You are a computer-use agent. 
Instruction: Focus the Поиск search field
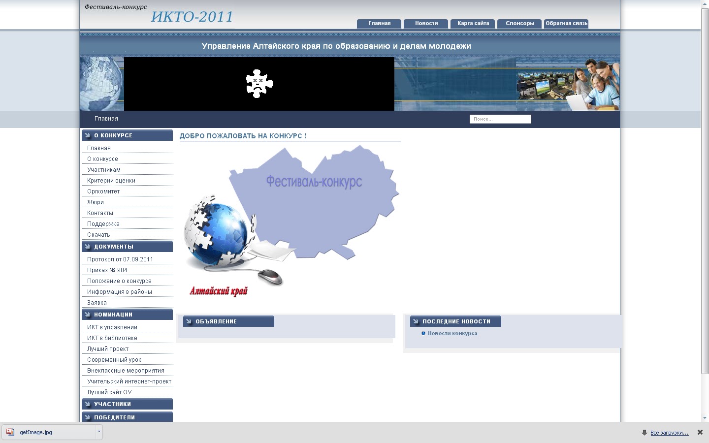point(500,119)
